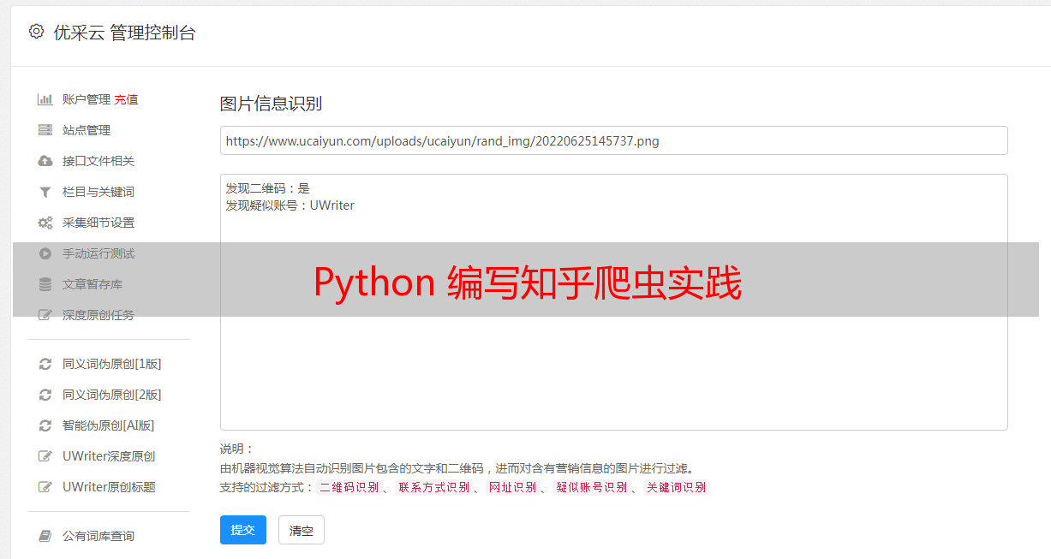Click the 清空 clear button

click(x=302, y=530)
